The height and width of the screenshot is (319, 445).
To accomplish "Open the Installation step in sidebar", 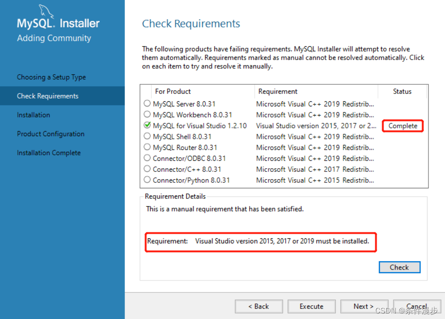I will pos(33,115).
